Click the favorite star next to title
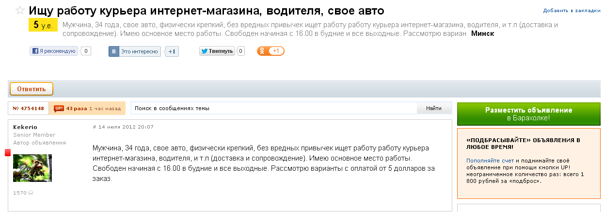 coord(20,10)
